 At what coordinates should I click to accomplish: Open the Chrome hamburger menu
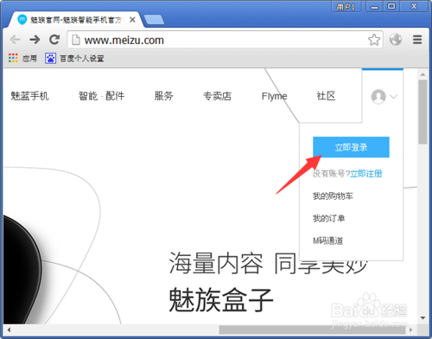pos(417,40)
